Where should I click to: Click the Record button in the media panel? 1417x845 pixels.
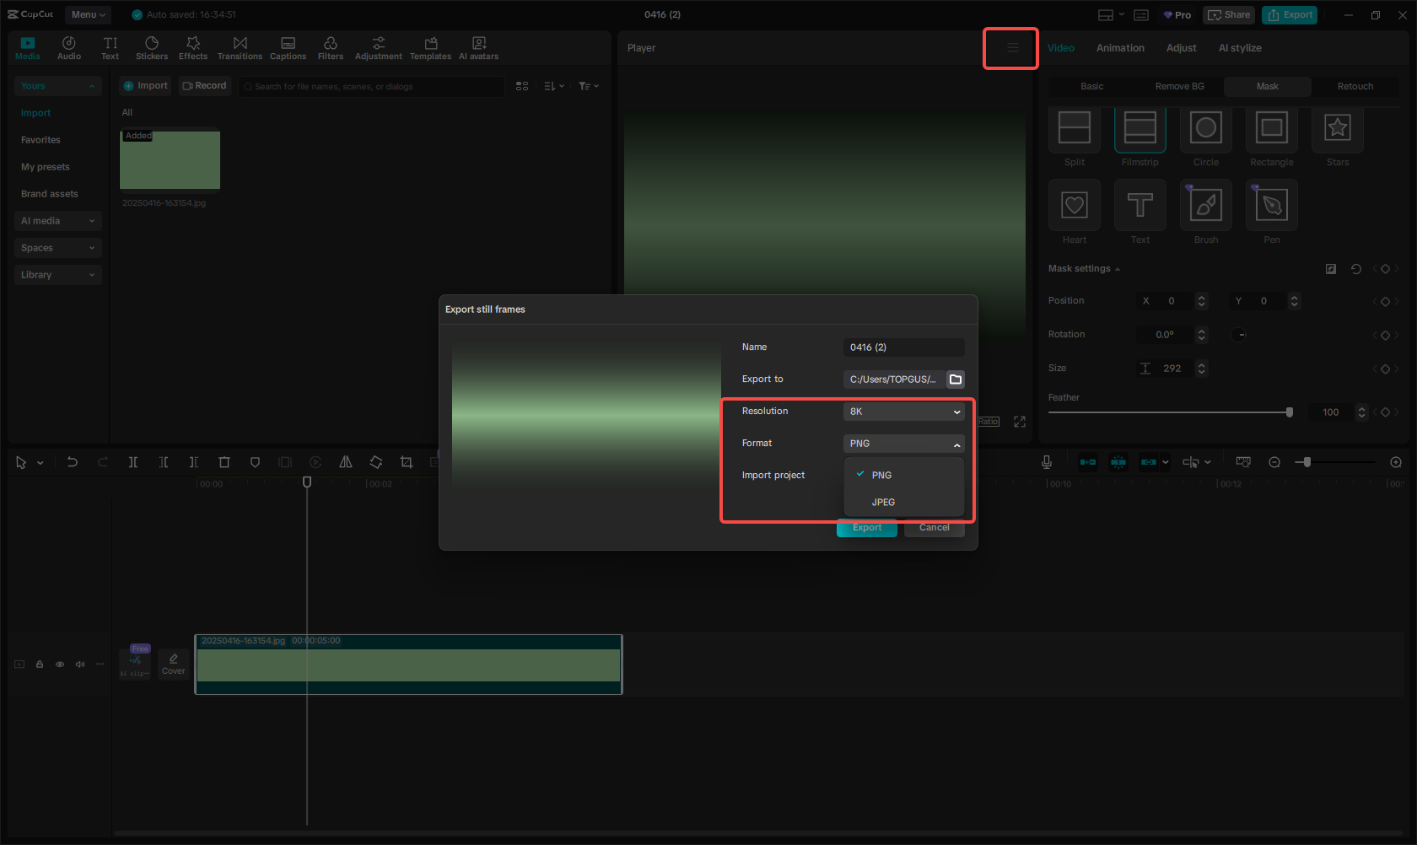204,85
